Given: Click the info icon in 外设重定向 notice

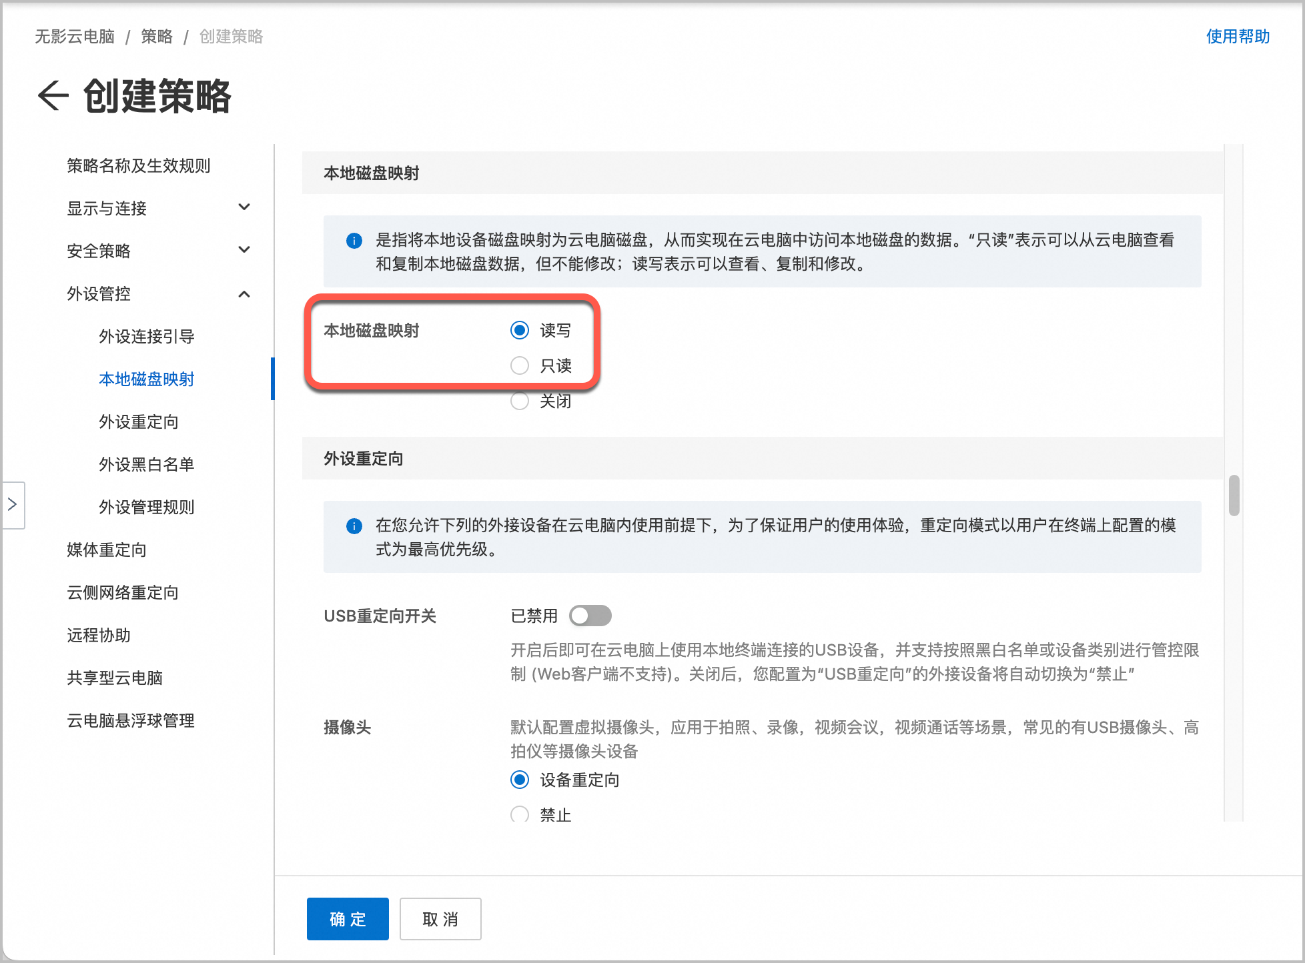Looking at the screenshot, I should (x=354, y=526).
